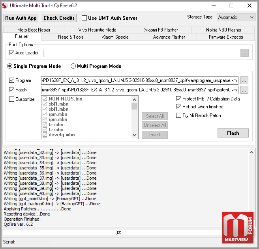Select the Flasher tab
Screen dimensions: 259x249
[x=22, y=36]
